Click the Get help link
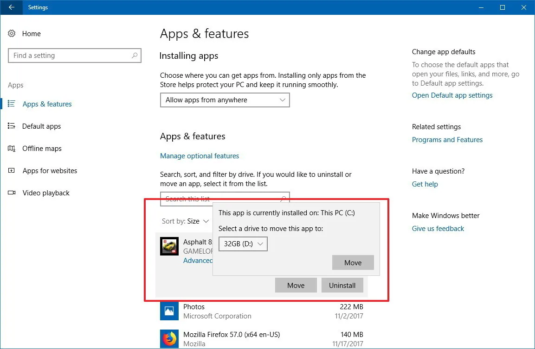This screenshot has height=349, width=535. pyautogui.click(x=425, y=184)
